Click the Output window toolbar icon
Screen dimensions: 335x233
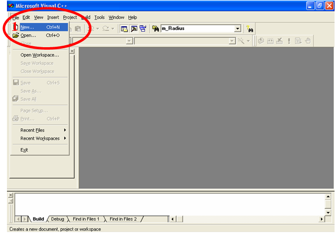tap(134, 29)
